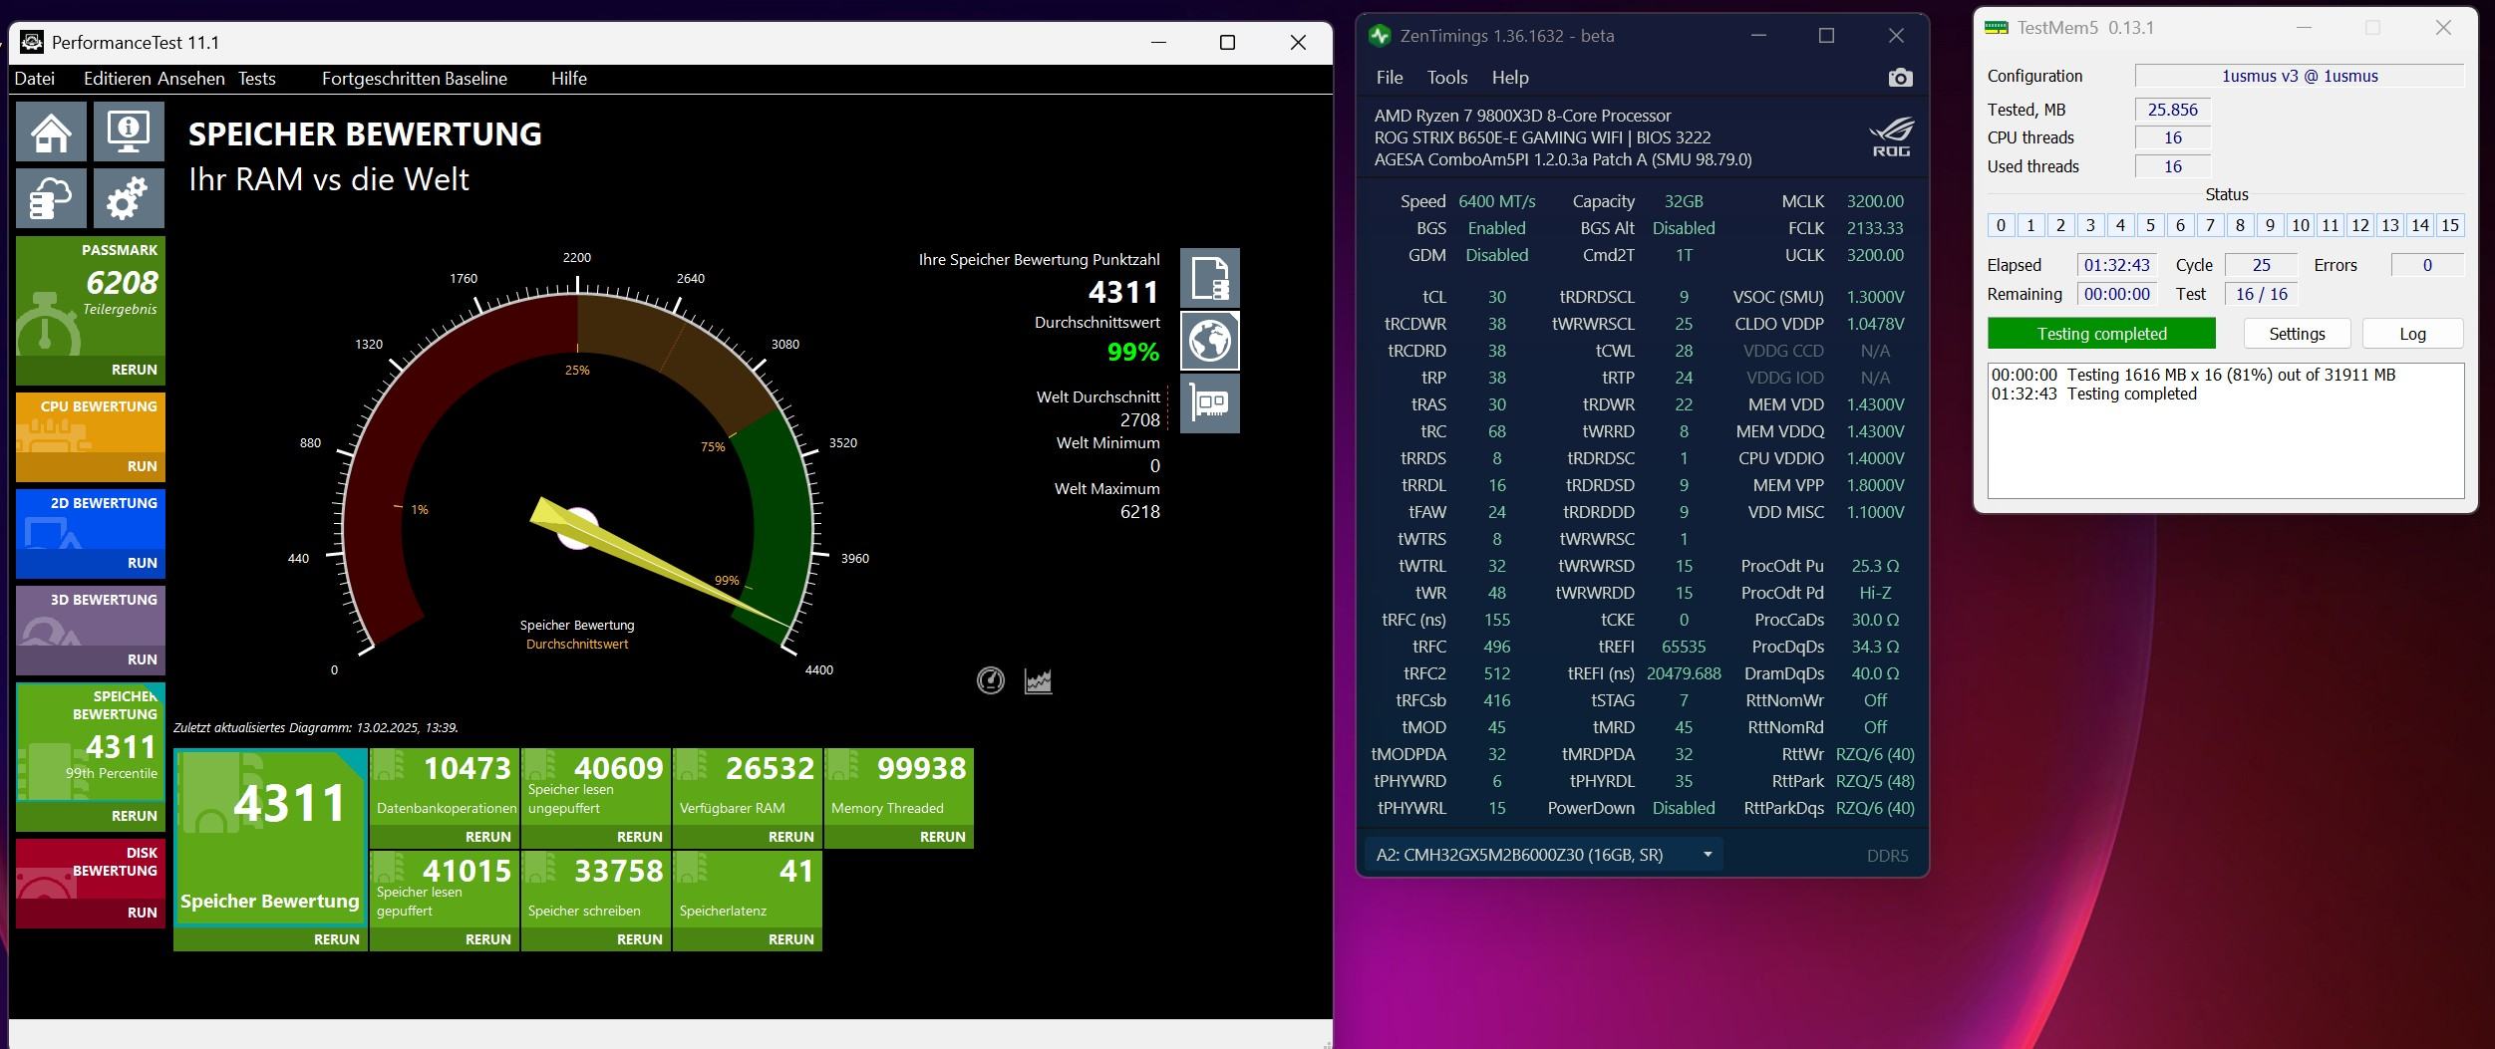
Task: Rerun Speicher lesen gepuffert test
Action: (x=488, y=939)
